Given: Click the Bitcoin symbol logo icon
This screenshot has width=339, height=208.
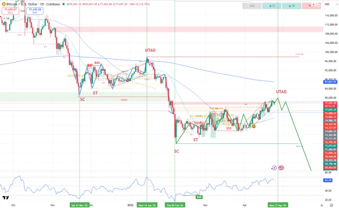Looking at the screenshot, I should [x=3, y=4].
